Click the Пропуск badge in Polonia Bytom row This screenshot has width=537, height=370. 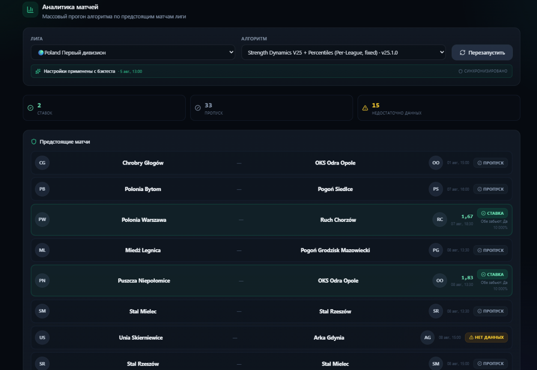[x=490, y=189]
